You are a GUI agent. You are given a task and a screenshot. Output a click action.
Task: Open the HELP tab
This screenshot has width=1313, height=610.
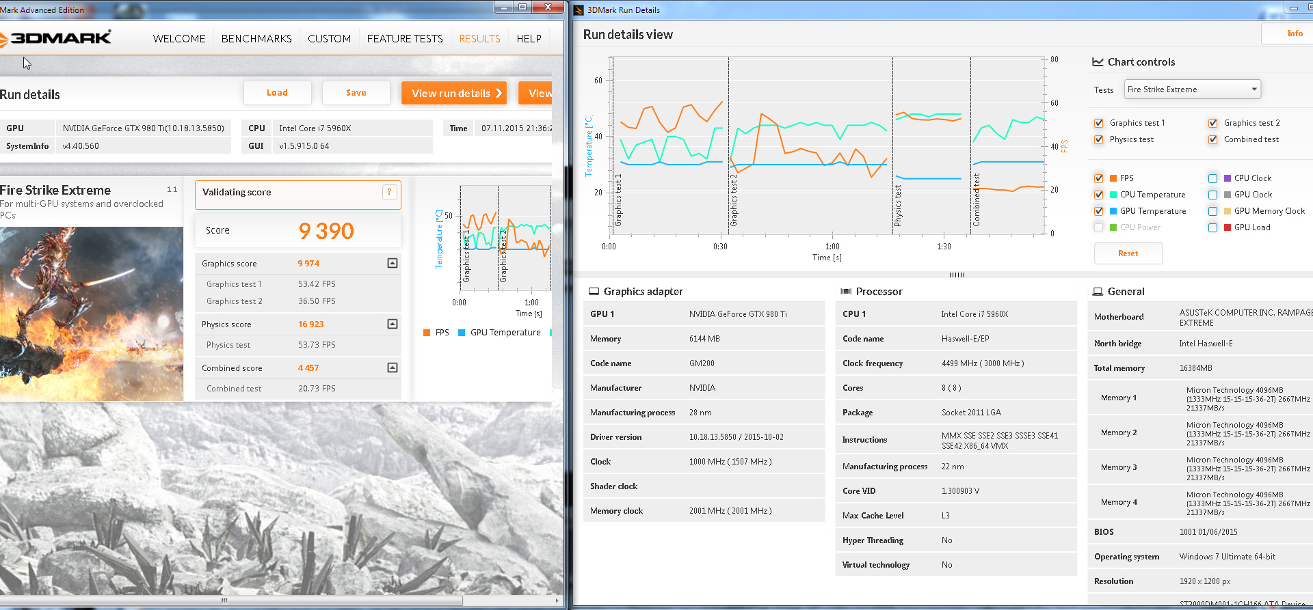tap(529, 39)
